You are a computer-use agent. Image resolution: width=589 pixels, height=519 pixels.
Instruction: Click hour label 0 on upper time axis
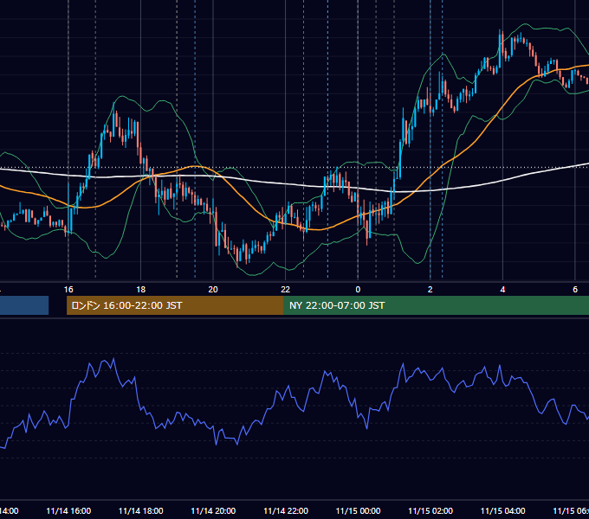[x=358, y=290]
